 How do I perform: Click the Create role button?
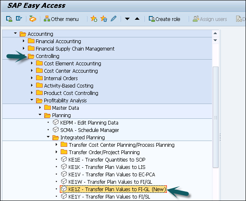click(164, 19)
